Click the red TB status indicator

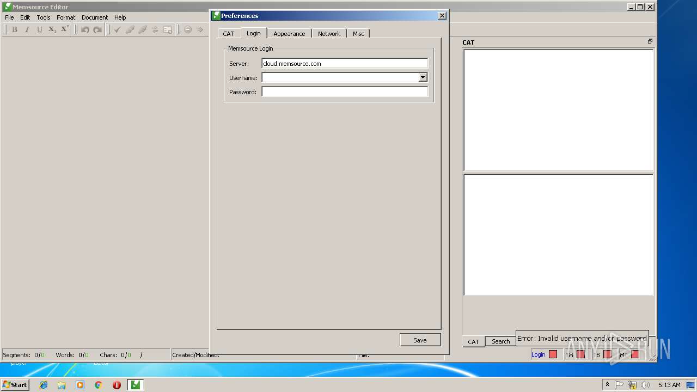point(607,354)
